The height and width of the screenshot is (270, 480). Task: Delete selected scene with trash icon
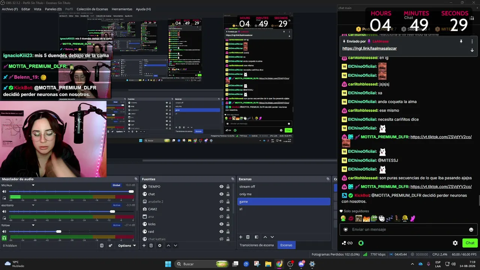[x=248, y=237]
